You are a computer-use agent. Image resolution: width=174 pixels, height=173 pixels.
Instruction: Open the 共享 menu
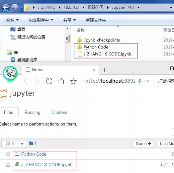coord(69,20)
